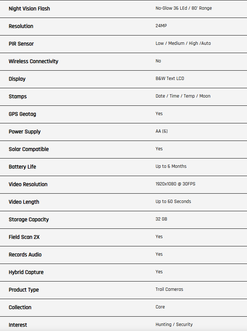Select the Low / Medium / High /Auto text
The height and width of the screenshot is (331, 247).
point(183,43)
